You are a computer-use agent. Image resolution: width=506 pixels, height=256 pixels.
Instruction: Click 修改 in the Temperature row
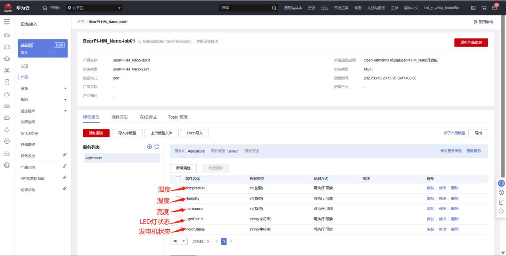(443, 188)
